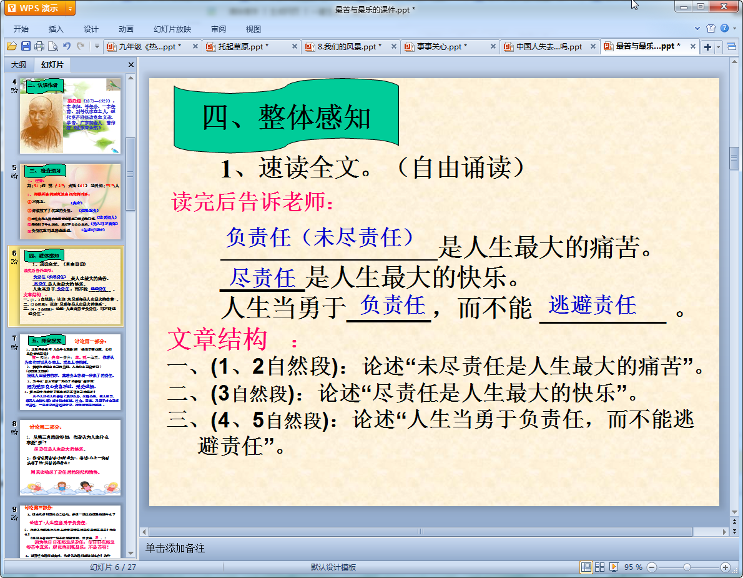
Task: Switch to Slide Sorter view
Action: pyautogui.click(x=600, y=567)
